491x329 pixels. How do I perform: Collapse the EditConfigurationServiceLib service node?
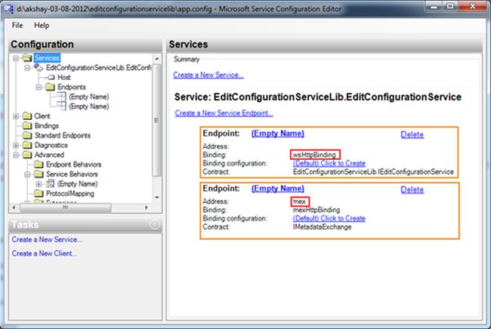click(27, 68)
